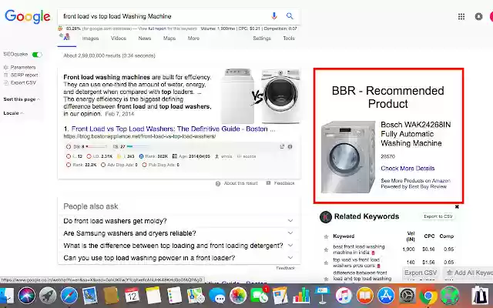Click the info icon in SEOquake bar
The height and width of the screenshot is (308, 493).
pos(290,146)
